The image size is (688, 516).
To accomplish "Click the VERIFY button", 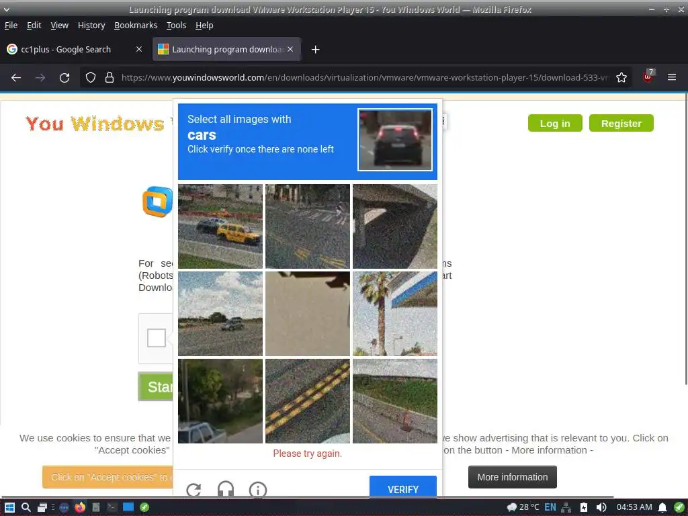I will pyautogui.click(x=403, y=488).
